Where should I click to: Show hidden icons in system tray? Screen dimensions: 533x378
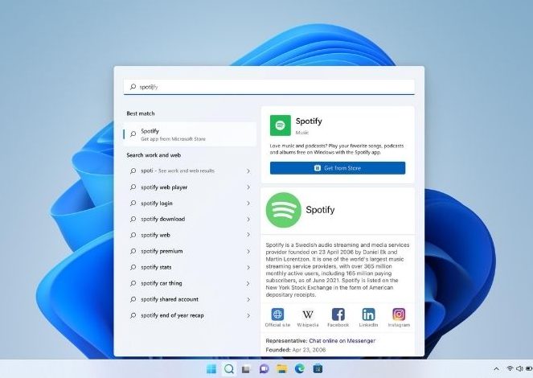coord(496,369)
